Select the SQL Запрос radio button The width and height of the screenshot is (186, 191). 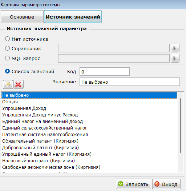[x=7, y=58]
